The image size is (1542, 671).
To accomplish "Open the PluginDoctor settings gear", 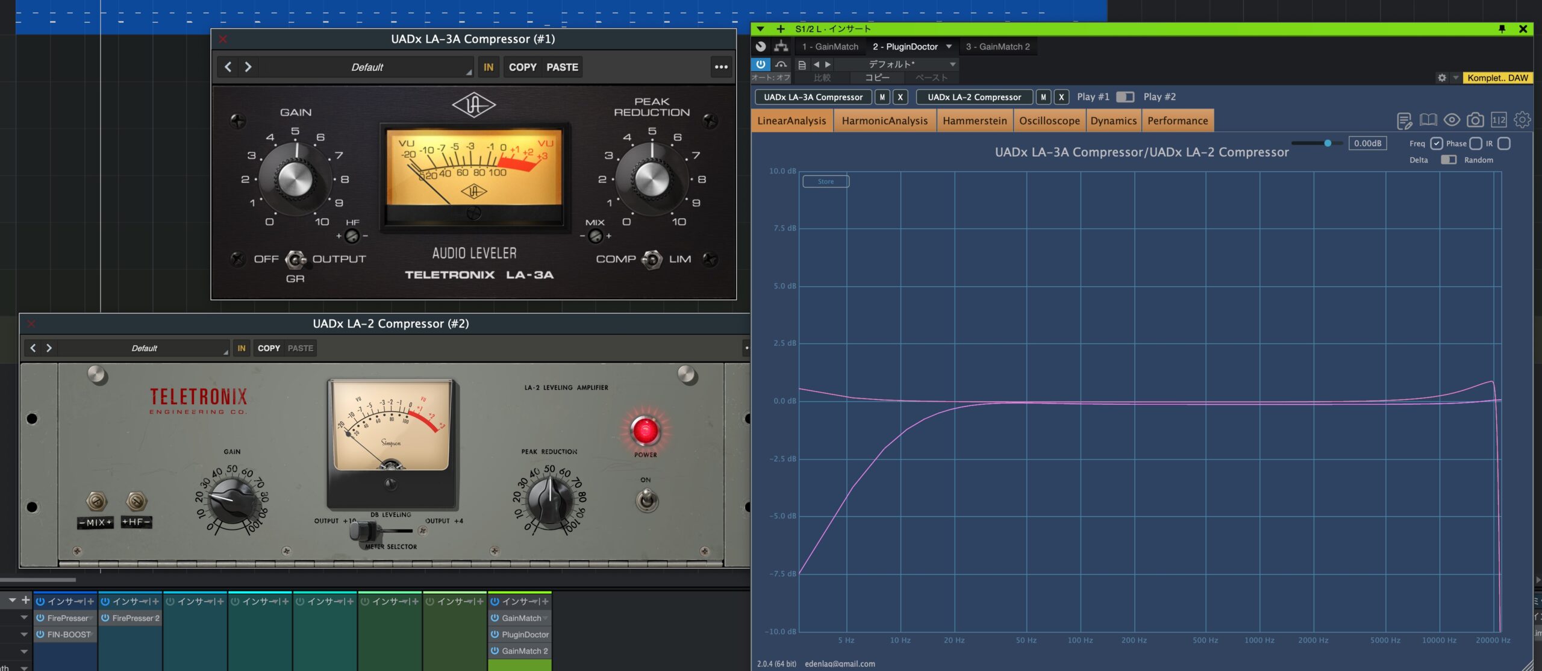I will click(1522, 120).
